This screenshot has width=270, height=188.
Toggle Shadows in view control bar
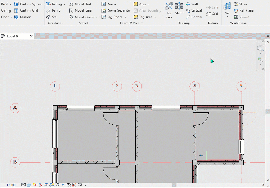[40, 185]
